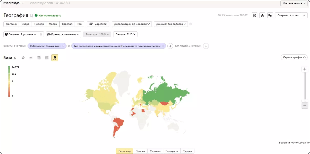Switch chart to line graph view

point(31,58)
